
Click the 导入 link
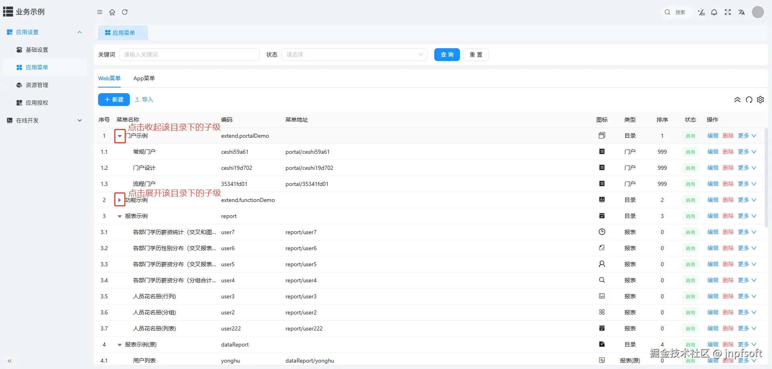click(144, 100)
